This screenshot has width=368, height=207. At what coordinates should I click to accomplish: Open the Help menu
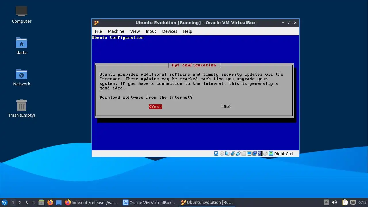(187, 31)
